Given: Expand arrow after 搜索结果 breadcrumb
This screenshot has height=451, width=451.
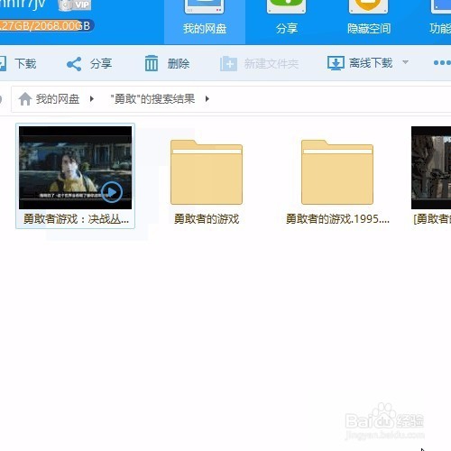Looking at the screenshot, I should 207,98.
